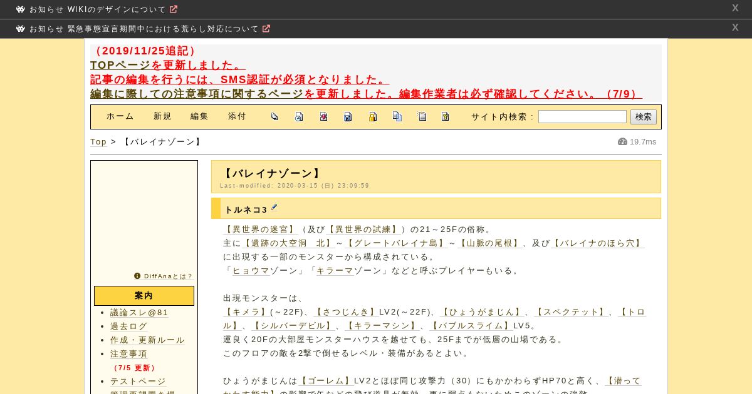This screenshot has height=394, width=752.
Task: Open the 【異世界の迷宮】 link
Action: [261, 230]
